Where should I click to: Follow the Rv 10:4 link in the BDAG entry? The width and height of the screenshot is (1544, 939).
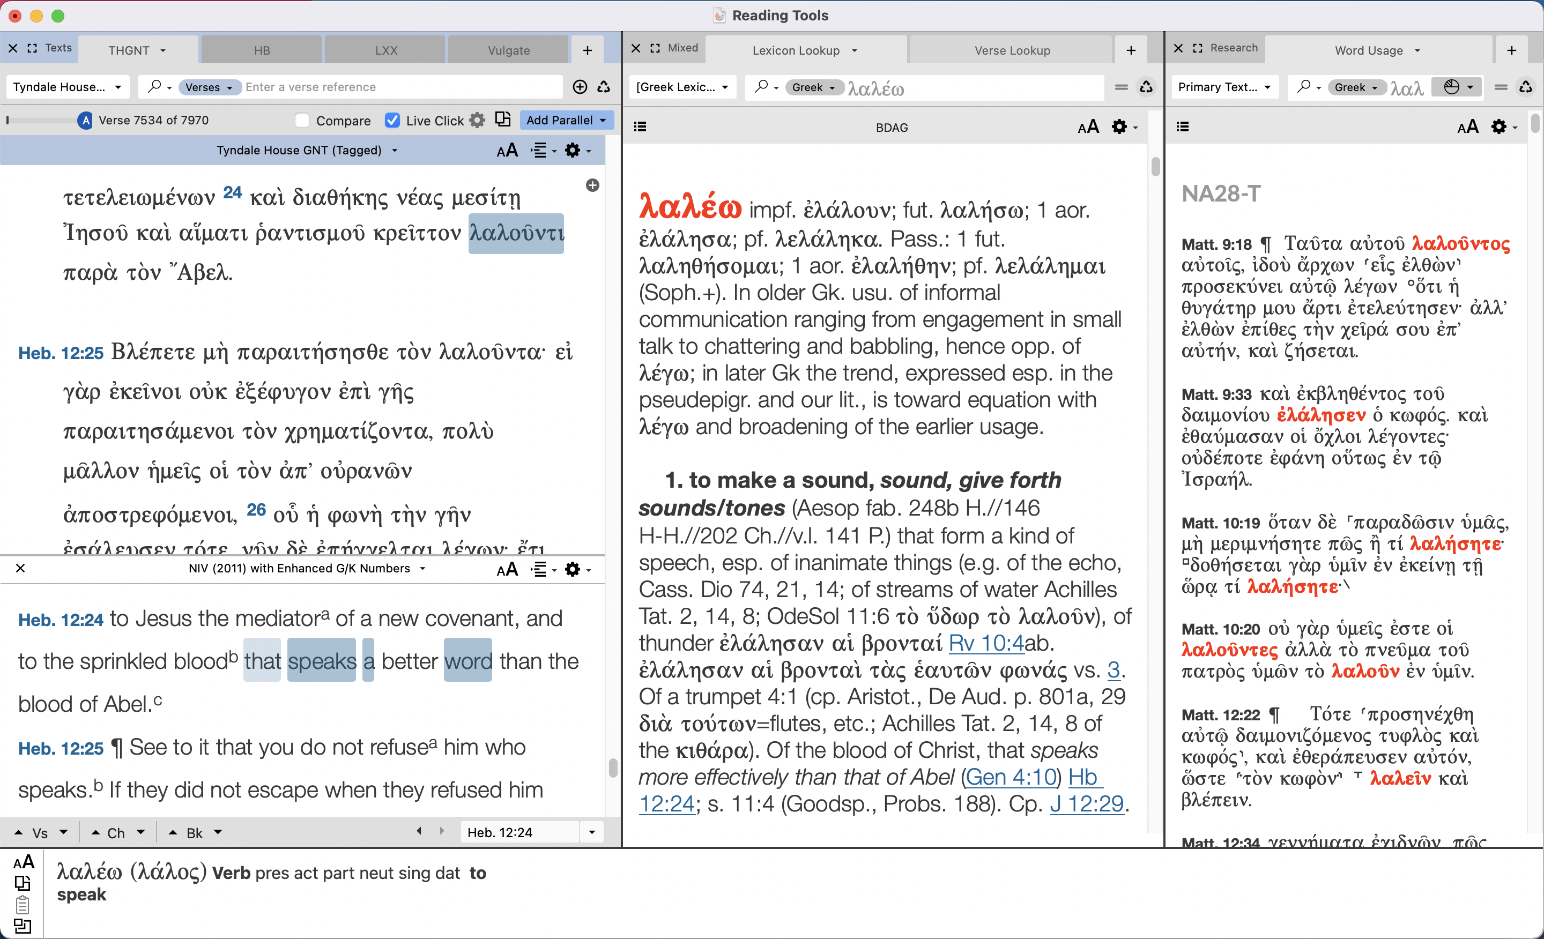pos(986,643)
